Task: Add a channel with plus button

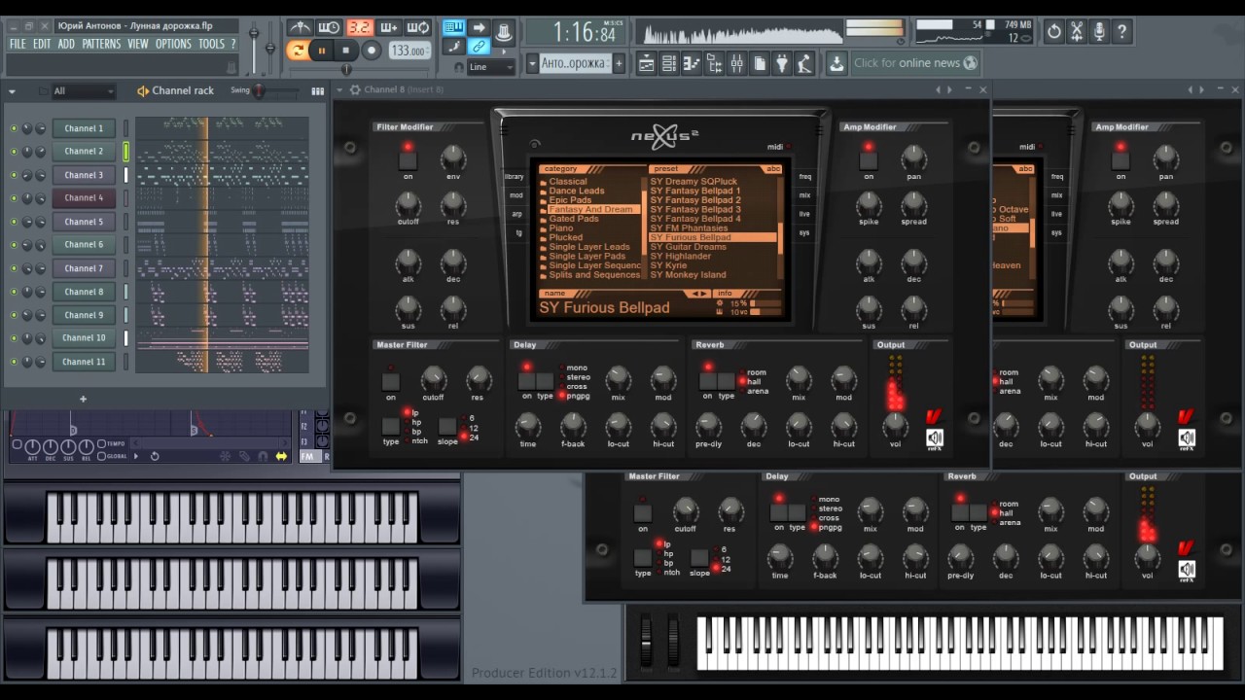Action: coord(83,399)
